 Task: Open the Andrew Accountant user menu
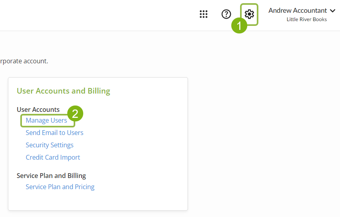[x=297, y=11]
